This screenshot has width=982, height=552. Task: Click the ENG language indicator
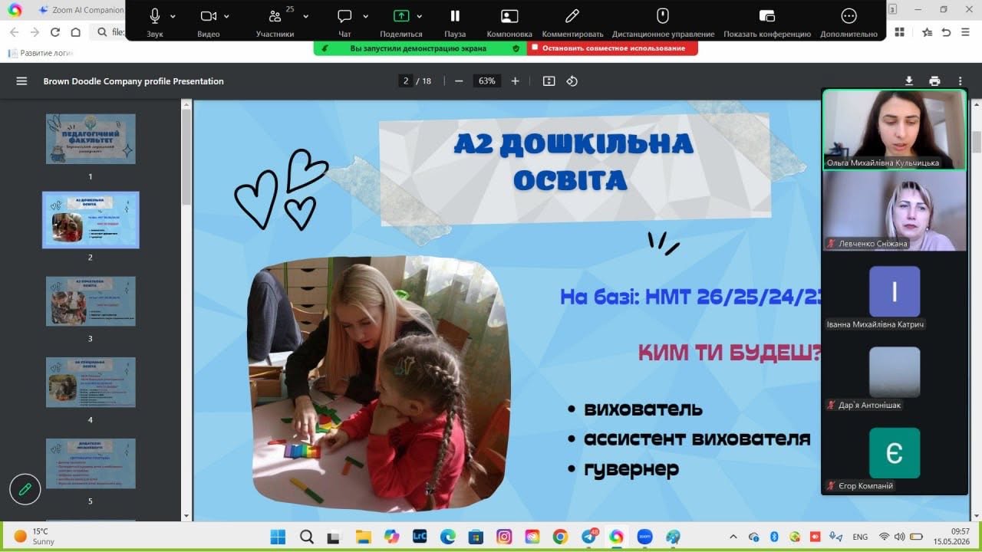(860, 537)
